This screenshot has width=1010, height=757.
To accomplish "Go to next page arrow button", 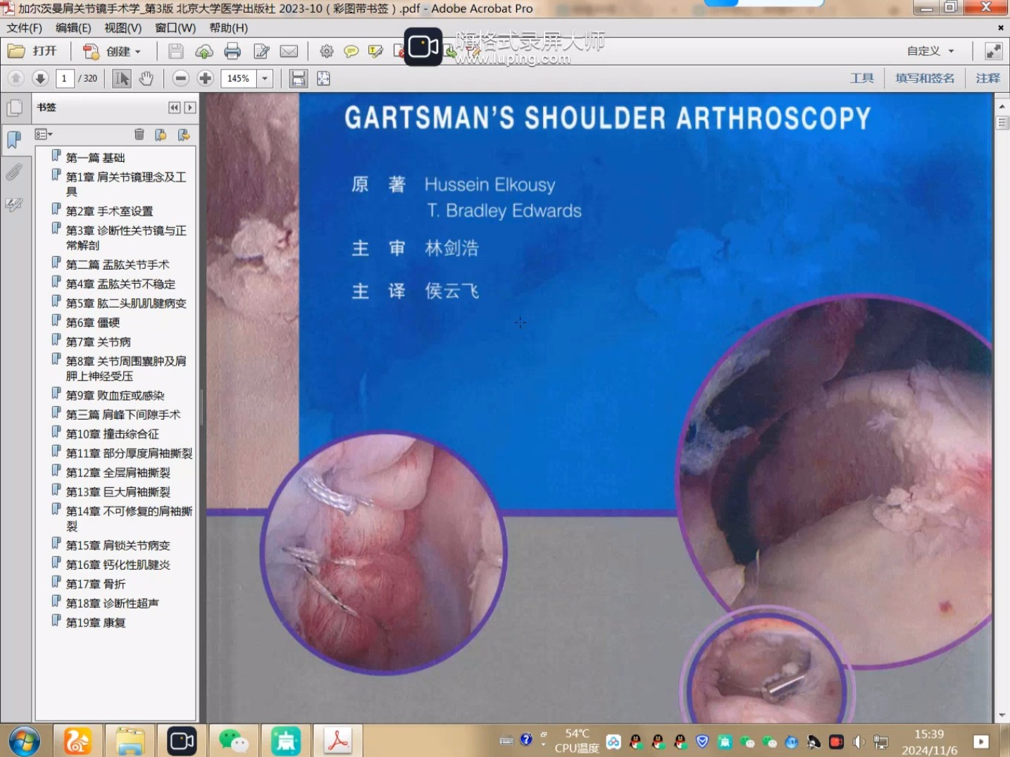I will pyautogui.click(x=40, y=78).
